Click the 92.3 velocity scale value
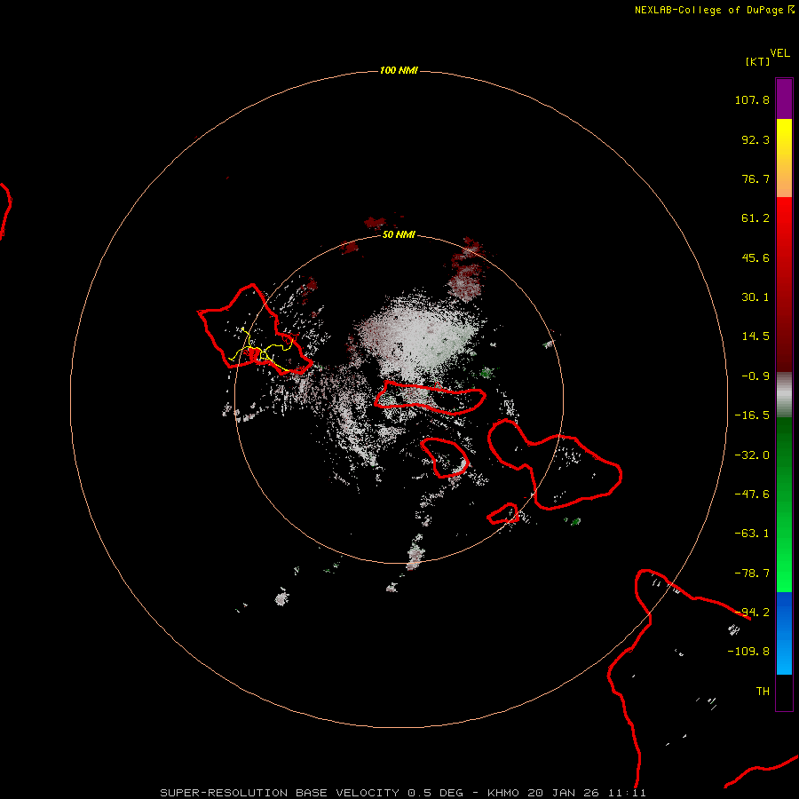The image size is (799, 799). (755, 139)
